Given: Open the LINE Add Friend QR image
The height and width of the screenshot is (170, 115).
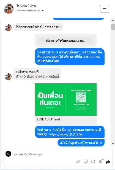Looking at the screenshot, I should 65,99.
